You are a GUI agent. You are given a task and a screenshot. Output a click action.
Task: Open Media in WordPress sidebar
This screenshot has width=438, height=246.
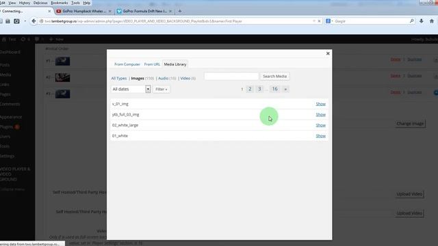(5, 74)
